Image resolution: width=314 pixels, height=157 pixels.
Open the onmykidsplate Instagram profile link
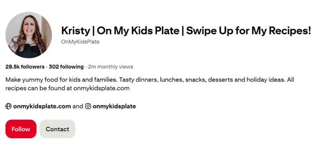(x=114, y=106)
